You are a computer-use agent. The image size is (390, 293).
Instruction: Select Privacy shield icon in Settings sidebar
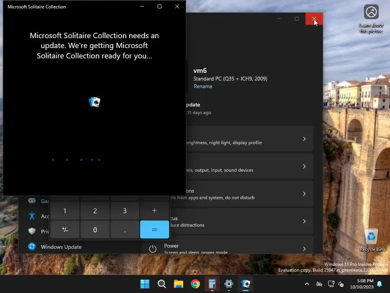click(x=32, y=231)
